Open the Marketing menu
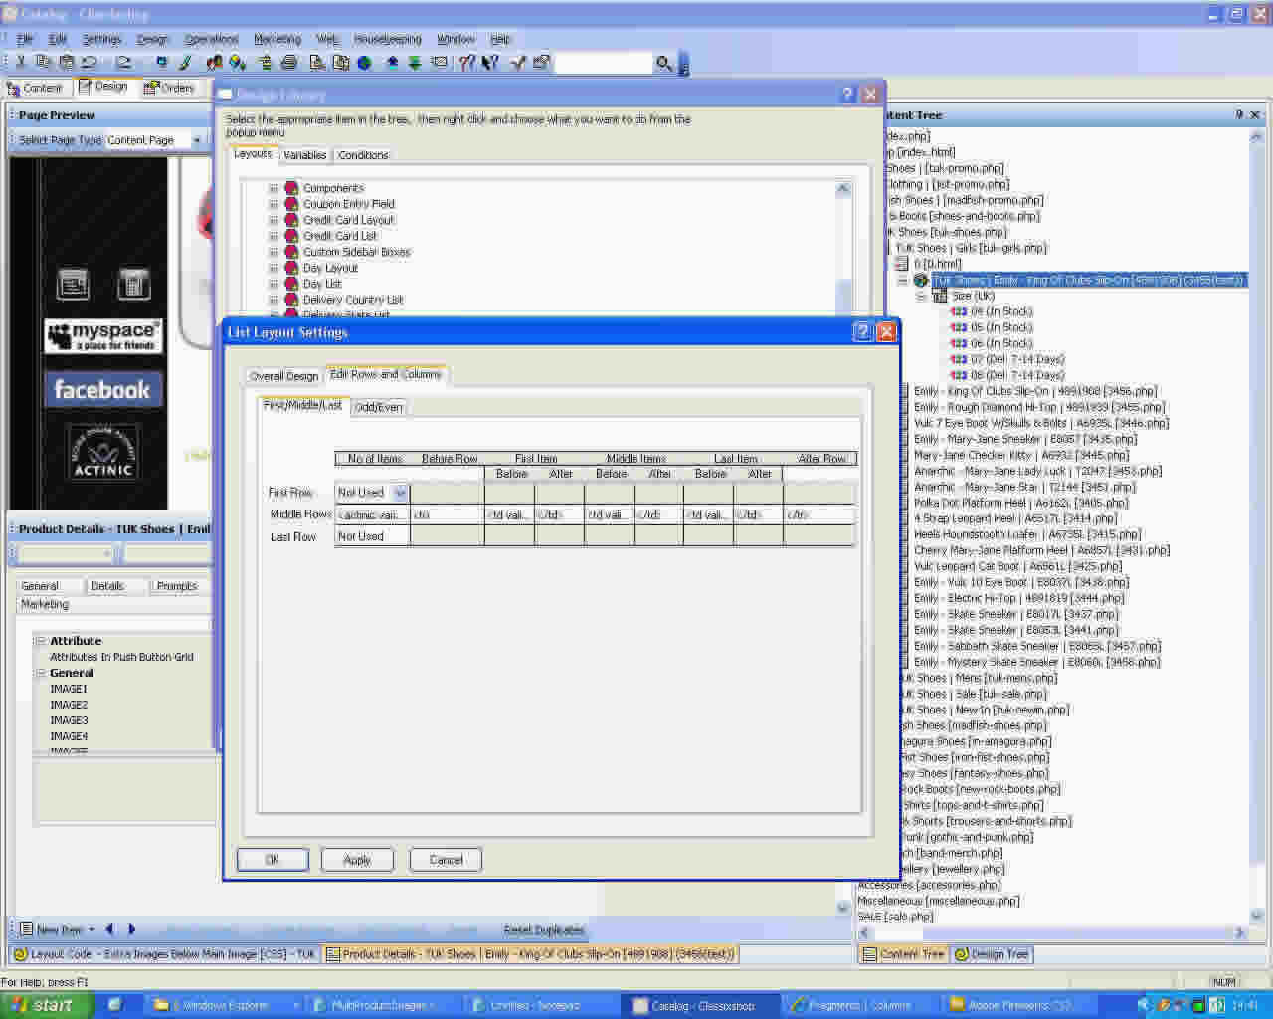1273x1019 pixels. pyautogui.click(x=276, y=39)
